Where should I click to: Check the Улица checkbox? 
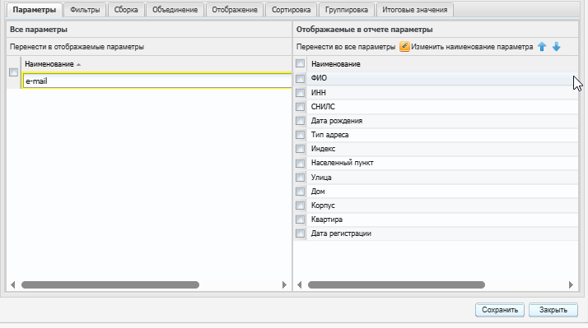pos(300,177)
